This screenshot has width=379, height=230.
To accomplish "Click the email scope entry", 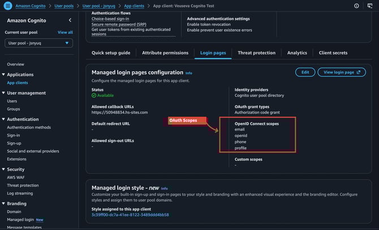I will point(239,129).
